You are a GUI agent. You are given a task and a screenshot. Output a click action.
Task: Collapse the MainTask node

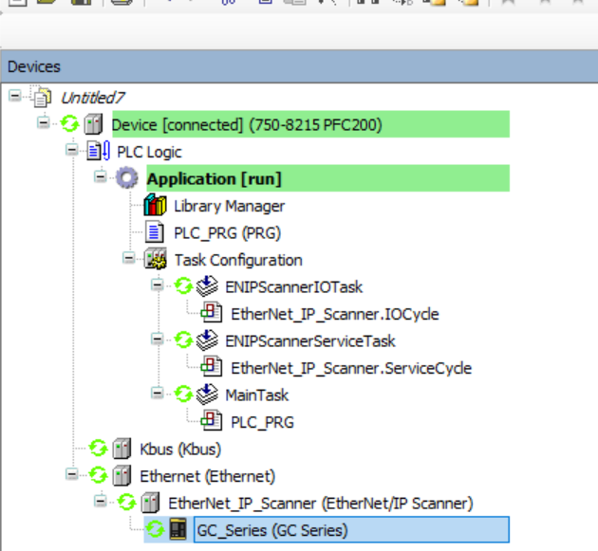click(157, 393)
